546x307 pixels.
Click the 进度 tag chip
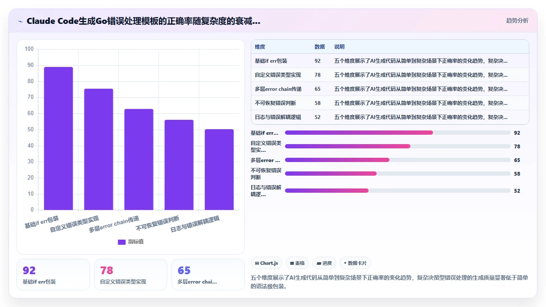[x=324, y=263]
